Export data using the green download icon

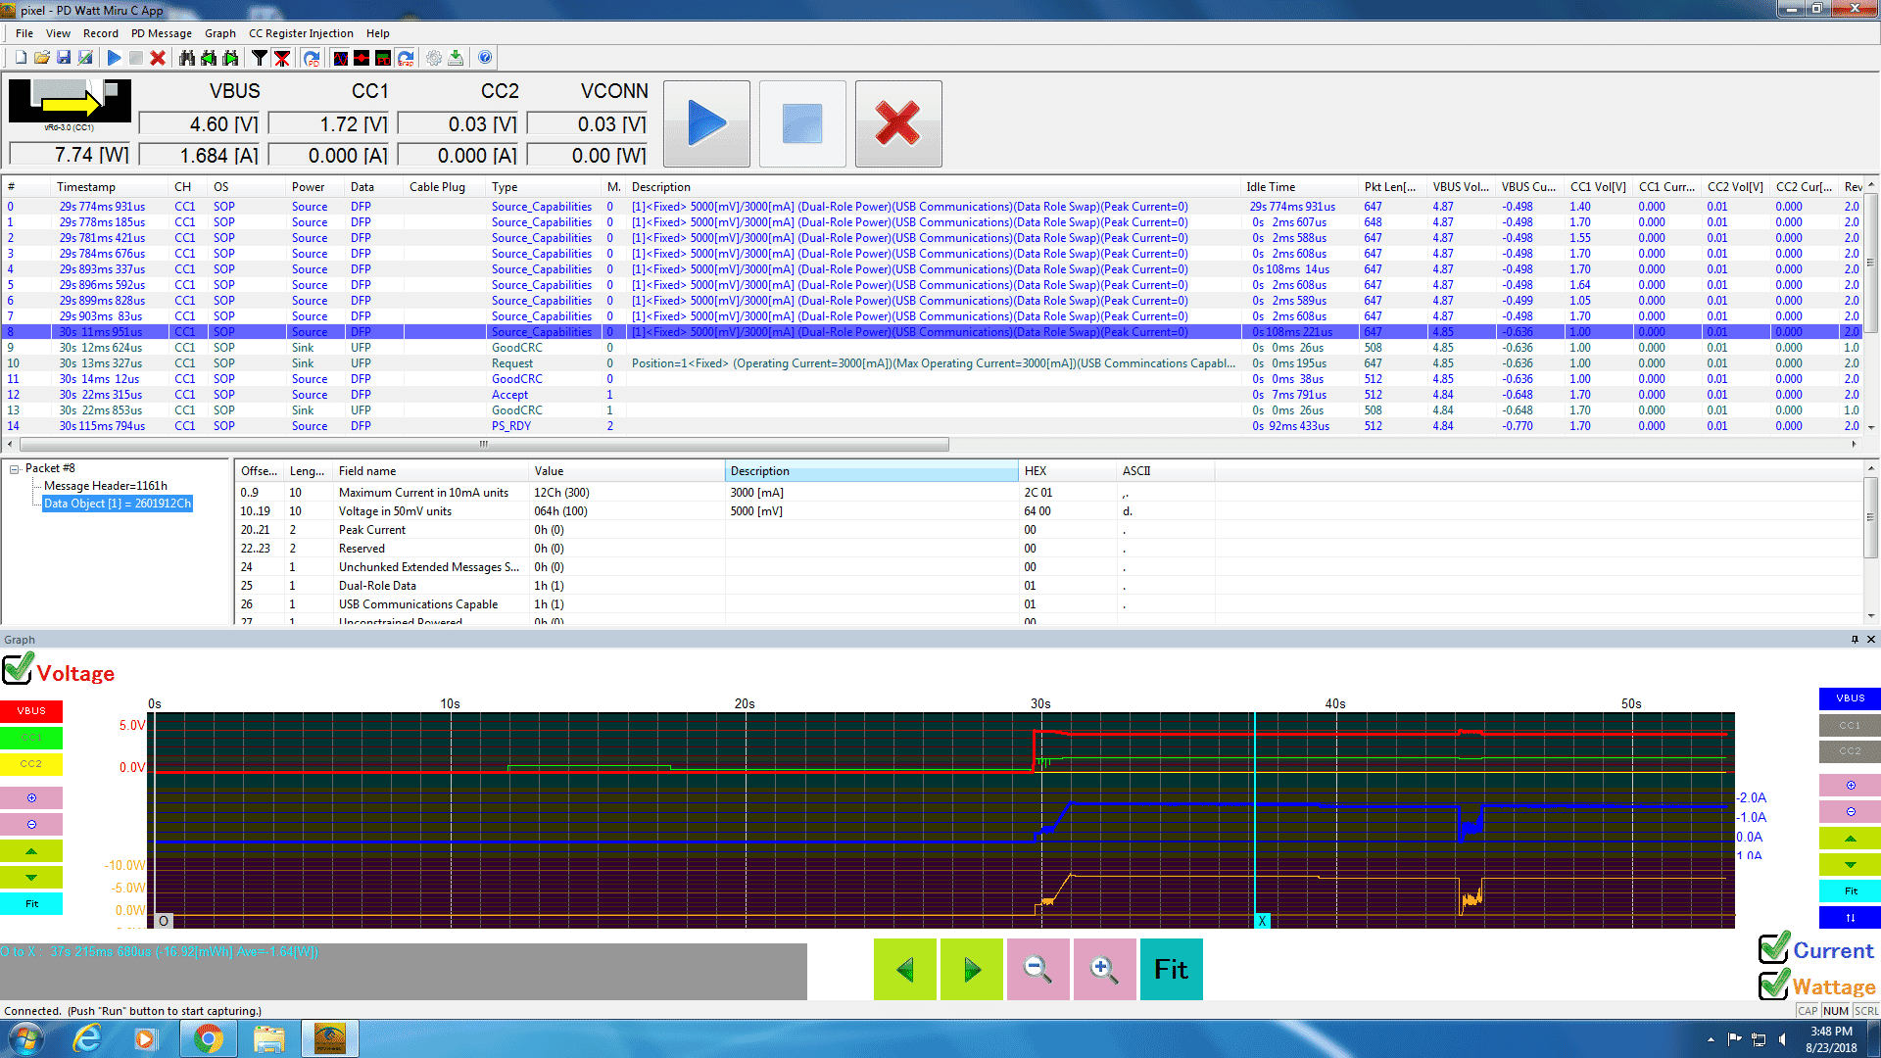(x=455, y=58)
